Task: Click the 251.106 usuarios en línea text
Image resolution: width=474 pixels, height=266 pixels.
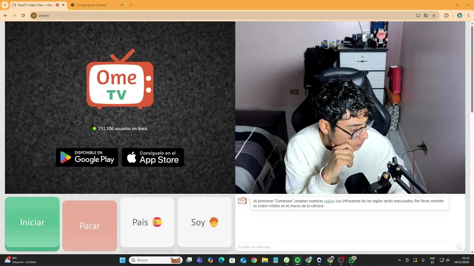Action: [123, 129]
